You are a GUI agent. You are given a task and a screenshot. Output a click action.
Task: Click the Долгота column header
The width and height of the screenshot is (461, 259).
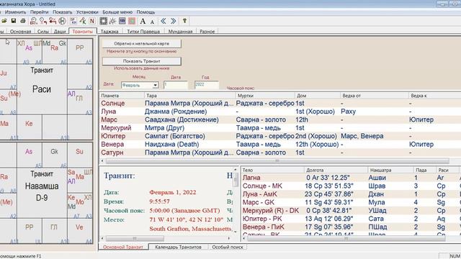coord(336,170)
